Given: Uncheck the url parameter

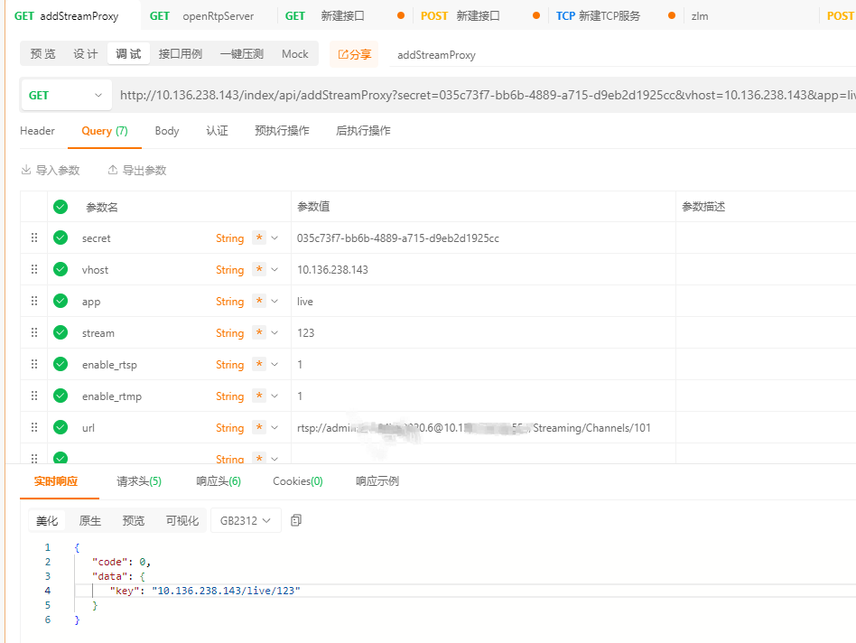Looking at the screenshot, I should [x=60, y=427].
